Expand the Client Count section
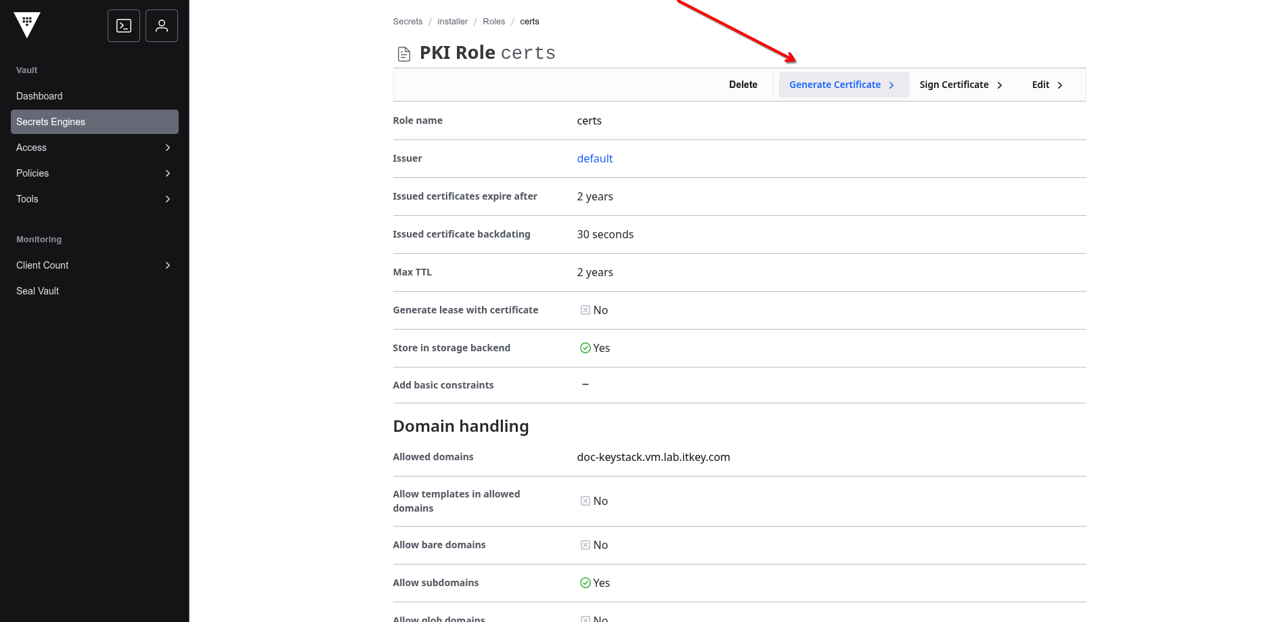The width and height of the screenshot is (1282, 622). (94, 265)
